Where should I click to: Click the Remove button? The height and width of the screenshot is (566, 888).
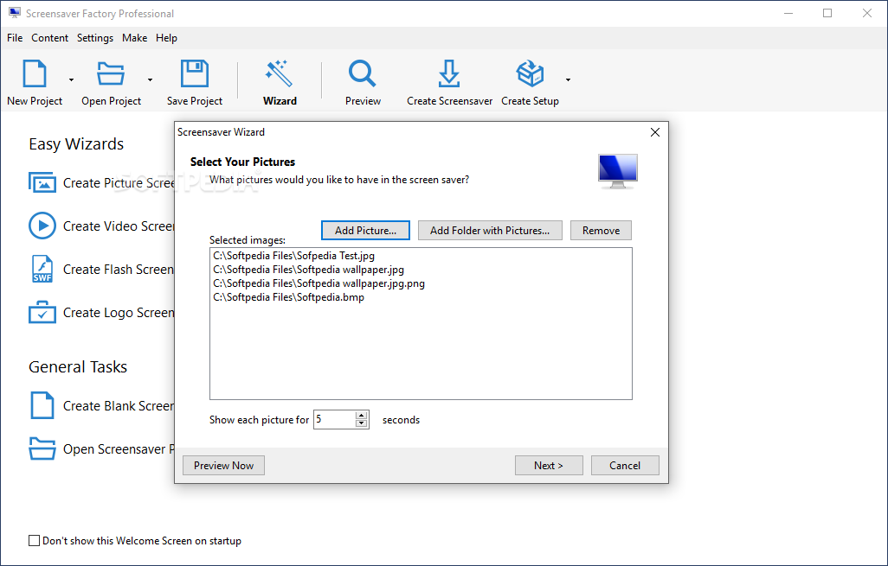(601, 230)
